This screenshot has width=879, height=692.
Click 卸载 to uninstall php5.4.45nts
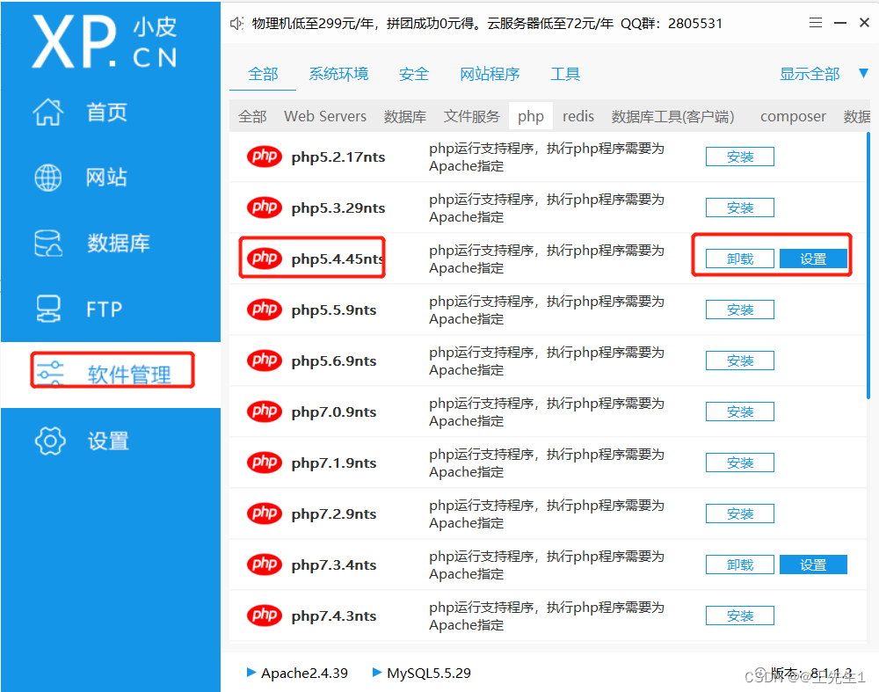(x=739, y=259)
